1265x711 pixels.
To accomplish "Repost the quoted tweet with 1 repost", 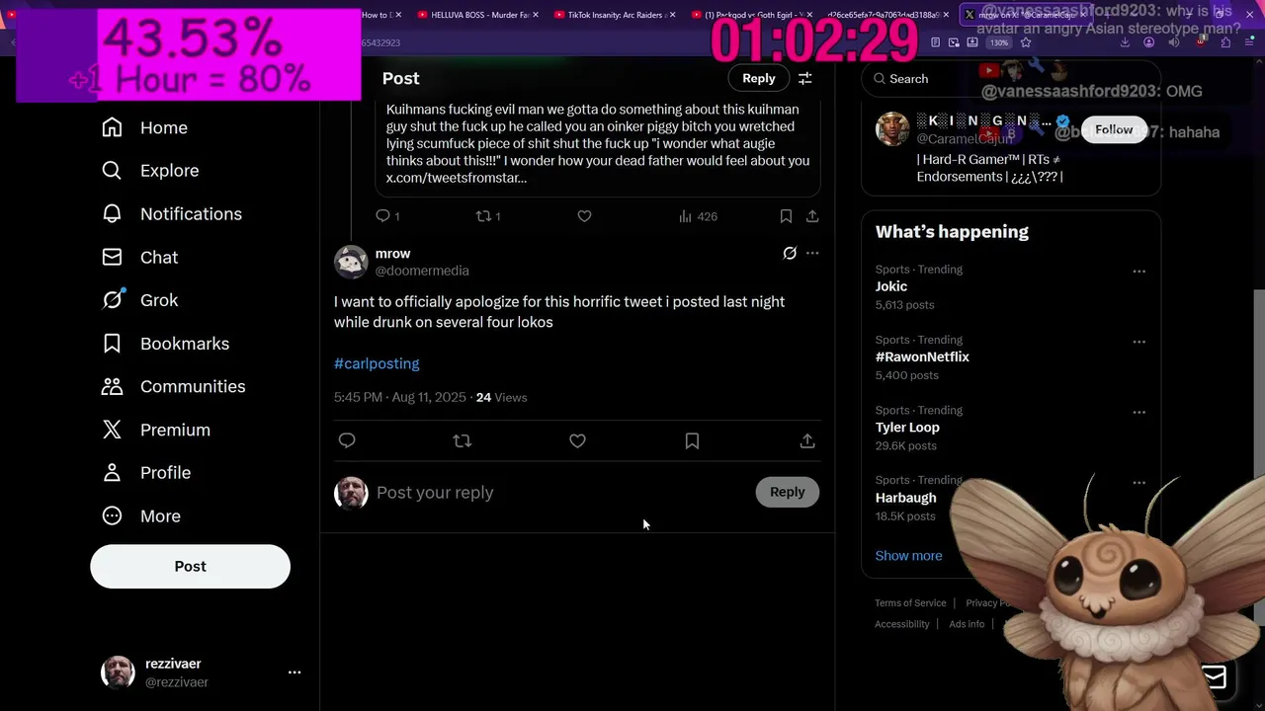I will (x=484, y=216).
